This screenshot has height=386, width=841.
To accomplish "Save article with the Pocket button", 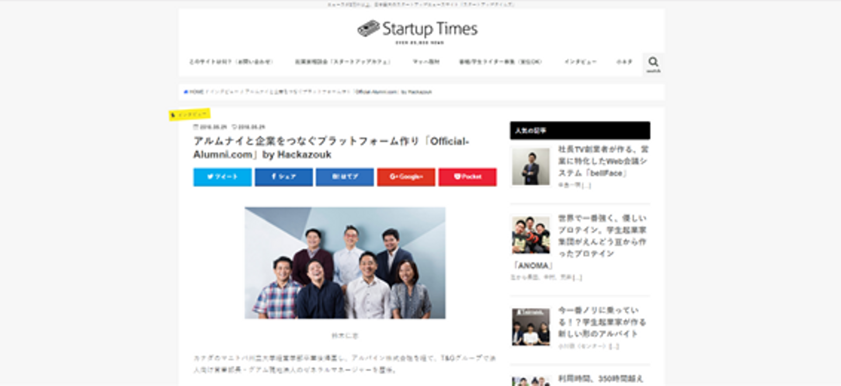I will 467,177.
